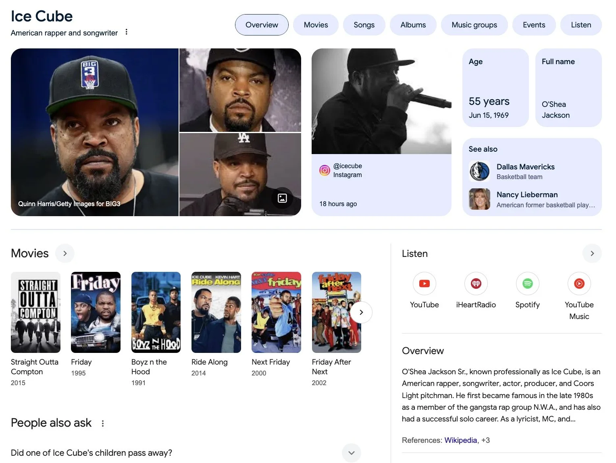Open the more images gallery icon
616x463 pixels.
282,198
